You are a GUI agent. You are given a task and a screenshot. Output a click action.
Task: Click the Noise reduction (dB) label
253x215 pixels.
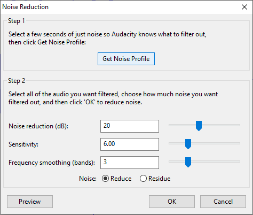[38, 126]
